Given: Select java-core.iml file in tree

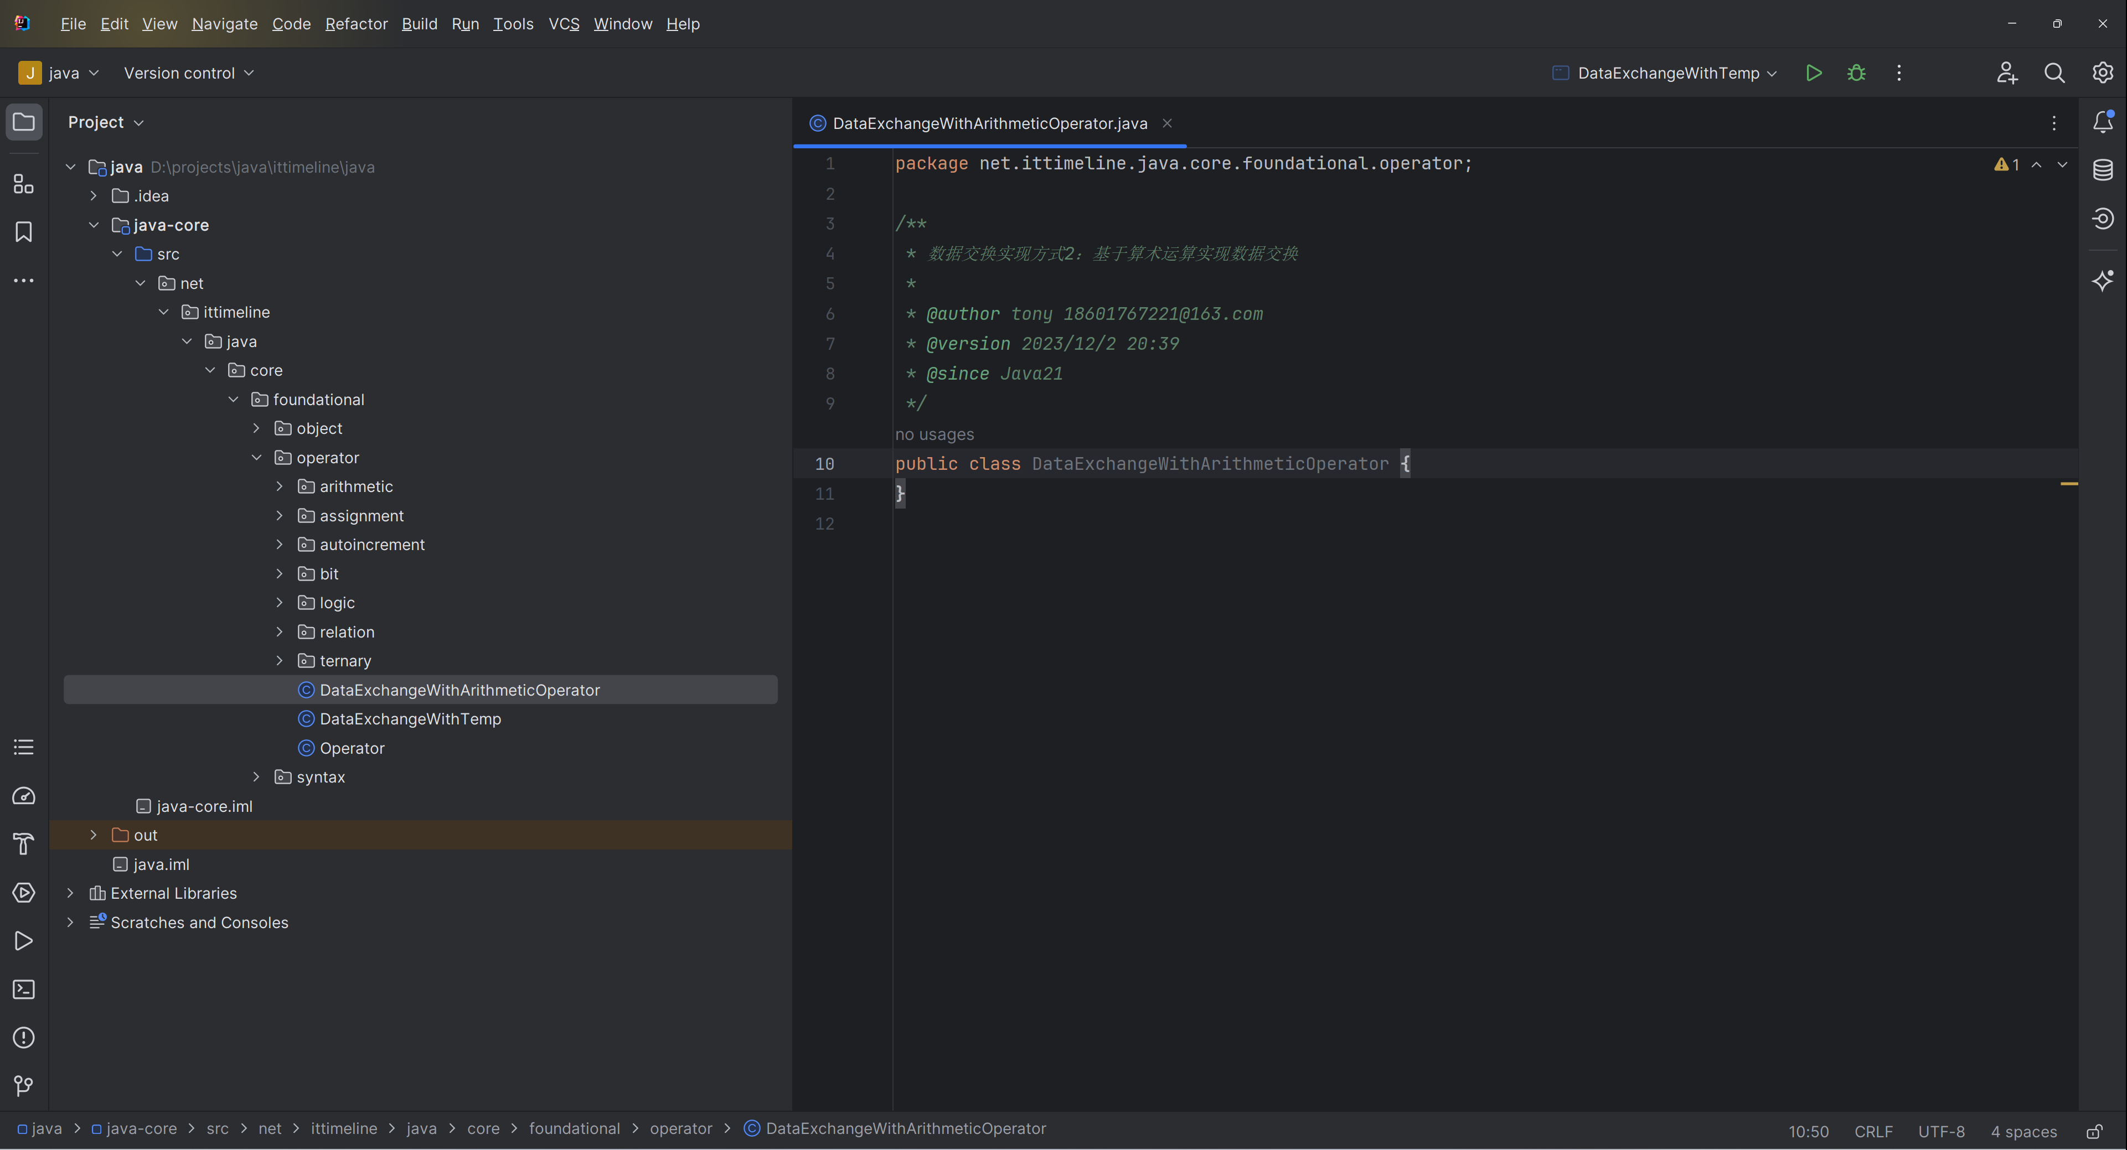Looking at the screenshot, I should (204, 806).
